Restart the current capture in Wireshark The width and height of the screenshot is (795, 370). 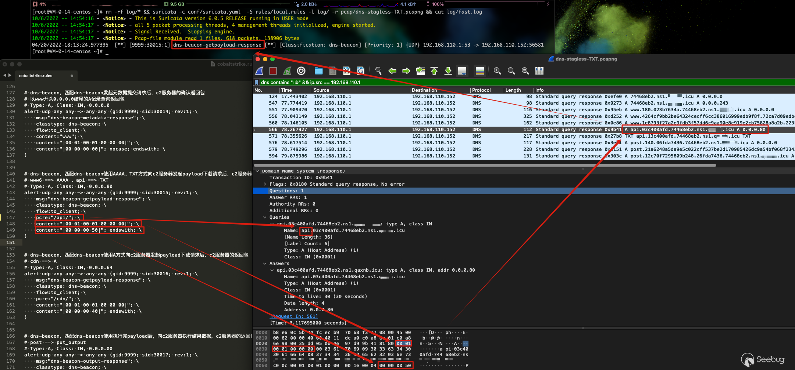click(287, 71)
